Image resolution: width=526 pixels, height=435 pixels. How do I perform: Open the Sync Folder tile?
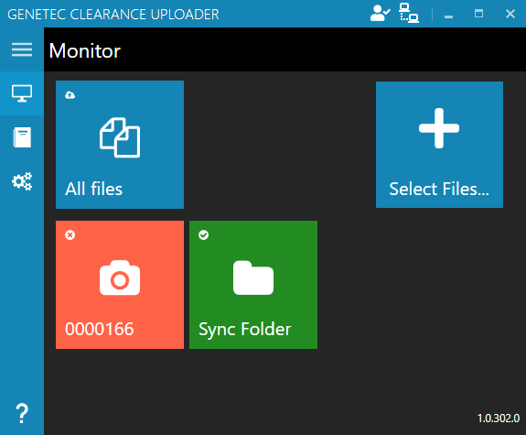click(x=253, y=285)
